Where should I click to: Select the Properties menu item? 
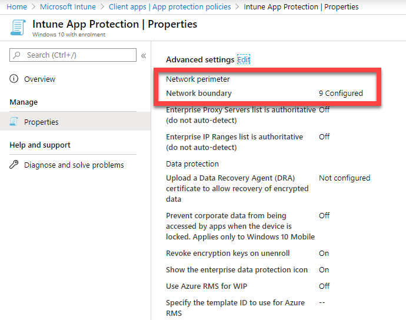(41, 122)
